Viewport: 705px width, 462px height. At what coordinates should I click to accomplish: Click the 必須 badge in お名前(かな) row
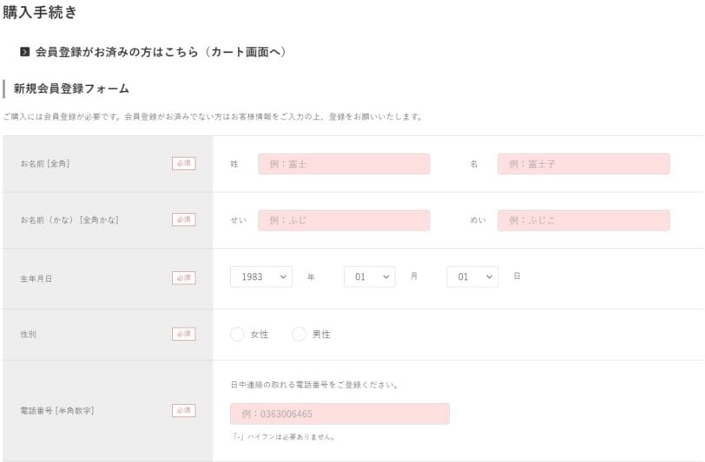click(183, 219)
